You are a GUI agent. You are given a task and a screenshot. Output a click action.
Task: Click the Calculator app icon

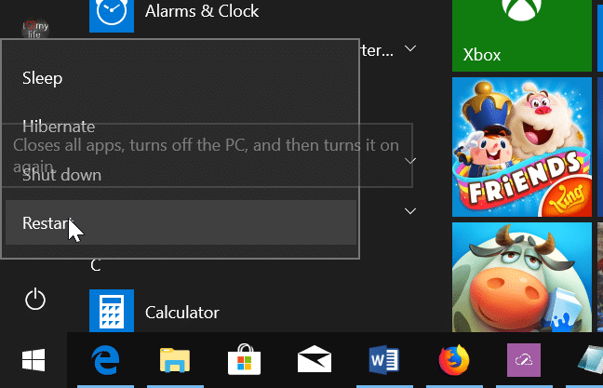pos(112,312)
